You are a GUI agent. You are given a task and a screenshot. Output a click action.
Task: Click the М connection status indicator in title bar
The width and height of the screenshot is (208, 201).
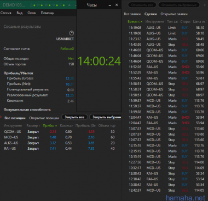click(x=48, y=5)
